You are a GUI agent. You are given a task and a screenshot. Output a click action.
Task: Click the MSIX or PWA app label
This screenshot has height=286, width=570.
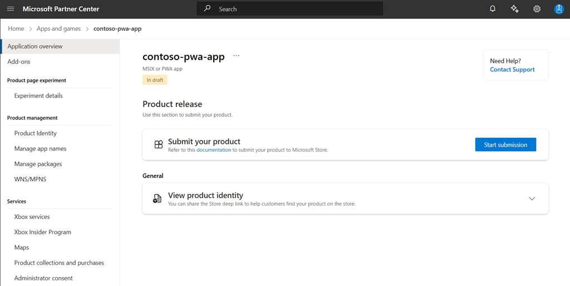(x=163, y=69)
